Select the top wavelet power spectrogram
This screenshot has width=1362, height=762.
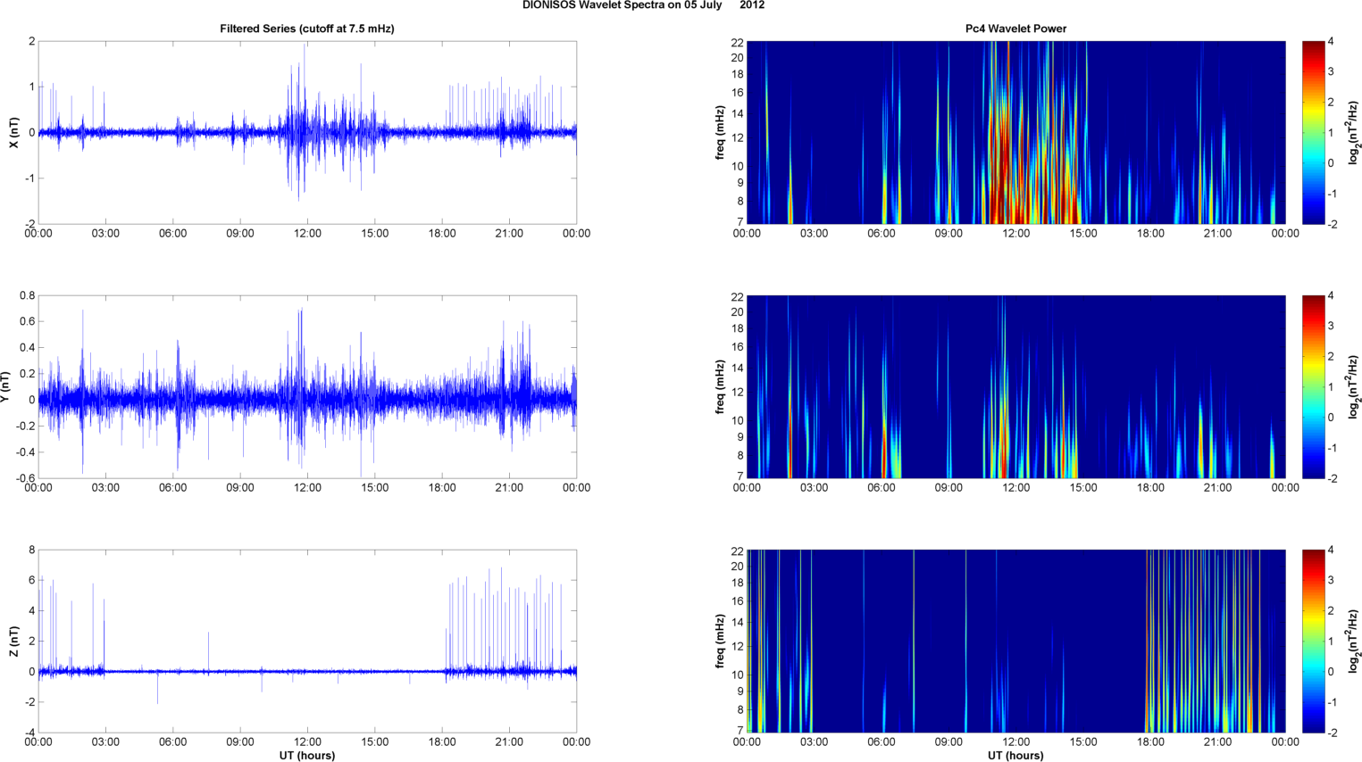tap(1015, 132)
